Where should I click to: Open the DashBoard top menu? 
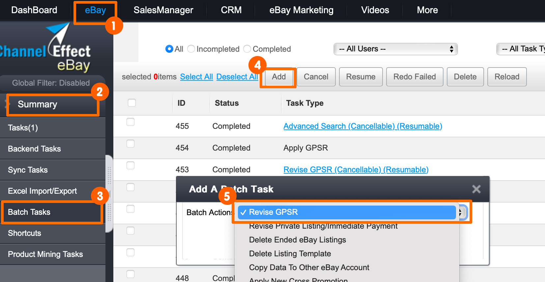[34, 10]
